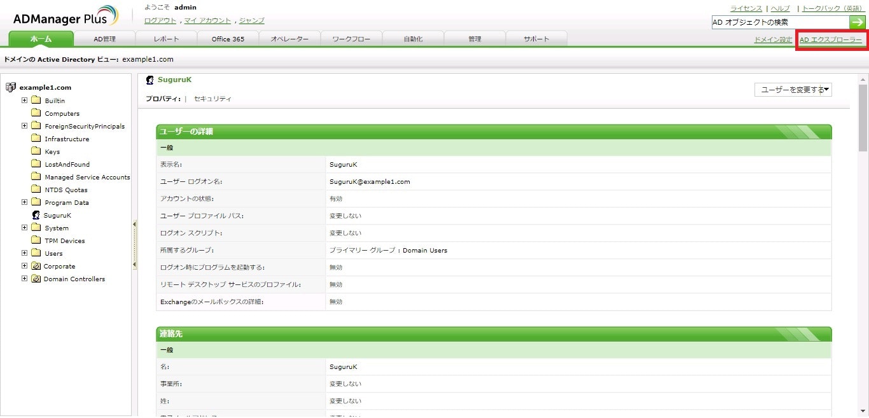
Task: Open the ホーム tab
Action: point(41,39)
